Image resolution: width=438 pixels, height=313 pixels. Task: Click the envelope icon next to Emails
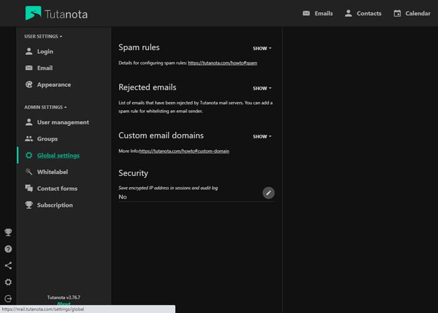(x=306, y=13)
